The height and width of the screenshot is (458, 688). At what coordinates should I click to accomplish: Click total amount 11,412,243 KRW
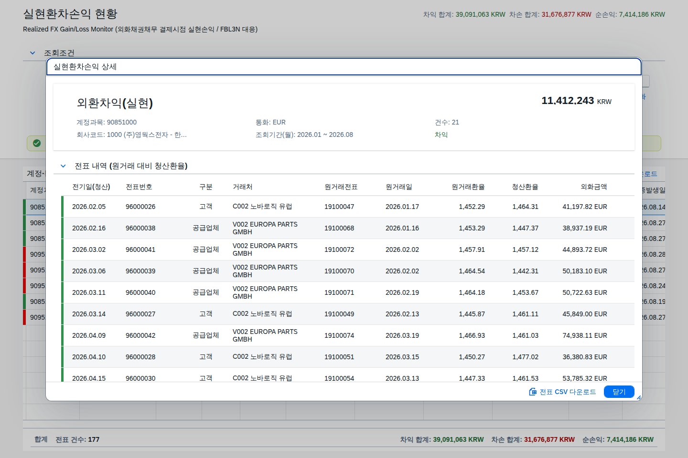click(x=576, y=101)
